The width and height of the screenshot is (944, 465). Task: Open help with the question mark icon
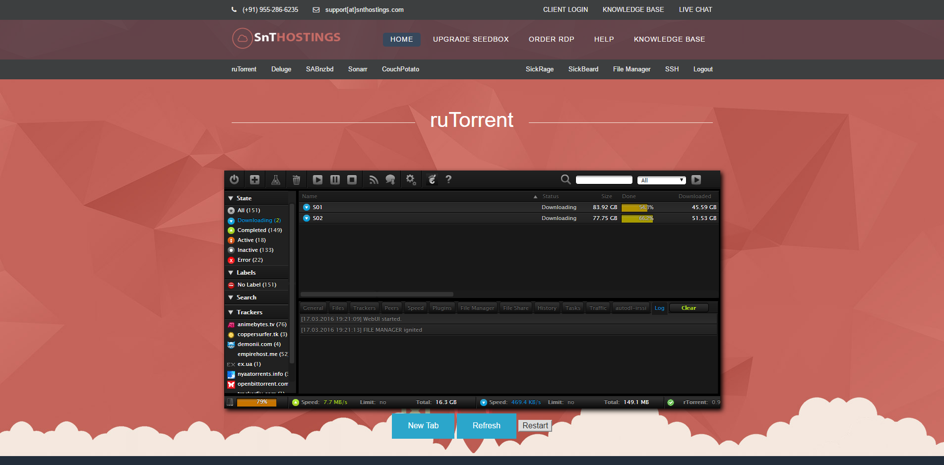448,179
